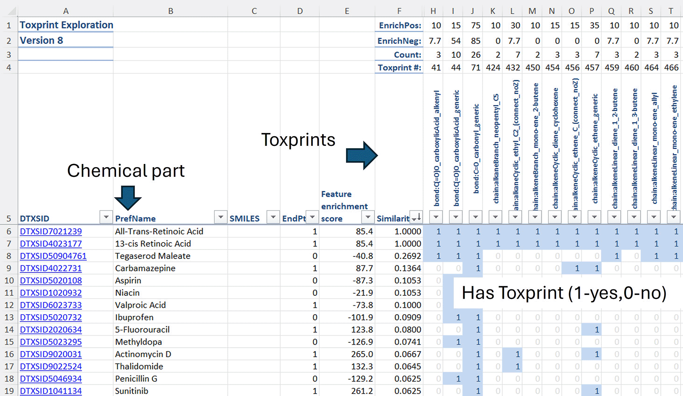The height and width of the screenshot is (396, 683).
Task: Select Toxprint number 424 cell
Action: coord(493,67)
